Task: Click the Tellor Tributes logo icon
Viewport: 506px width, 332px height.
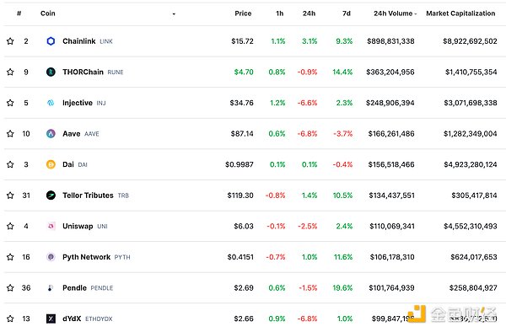Action: point(51,195)
